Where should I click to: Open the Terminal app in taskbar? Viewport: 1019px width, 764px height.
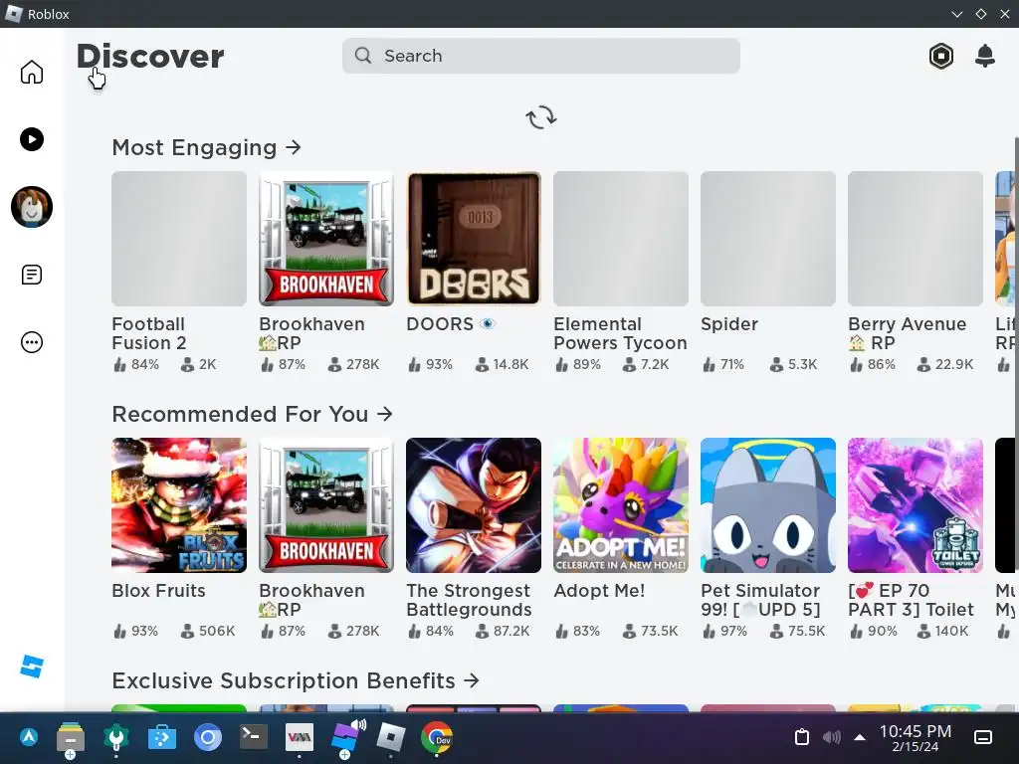254,737
